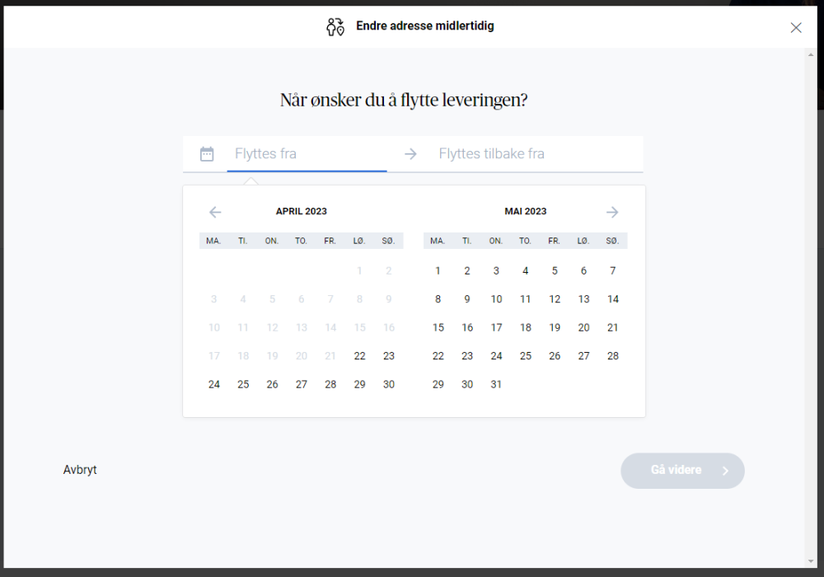The width and height of the screenshot is (824, 577).
Task: Pick April 24 as the date
Action: (x=214, y=384)
